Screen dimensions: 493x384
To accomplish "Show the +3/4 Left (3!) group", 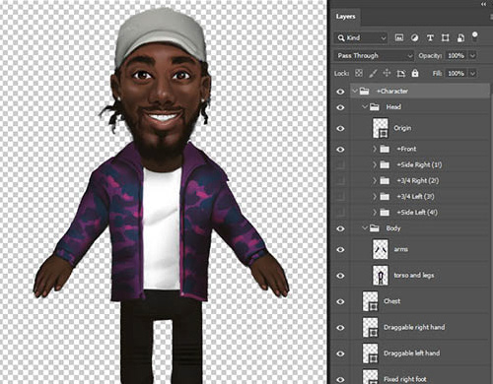I will tap(340, 197).
